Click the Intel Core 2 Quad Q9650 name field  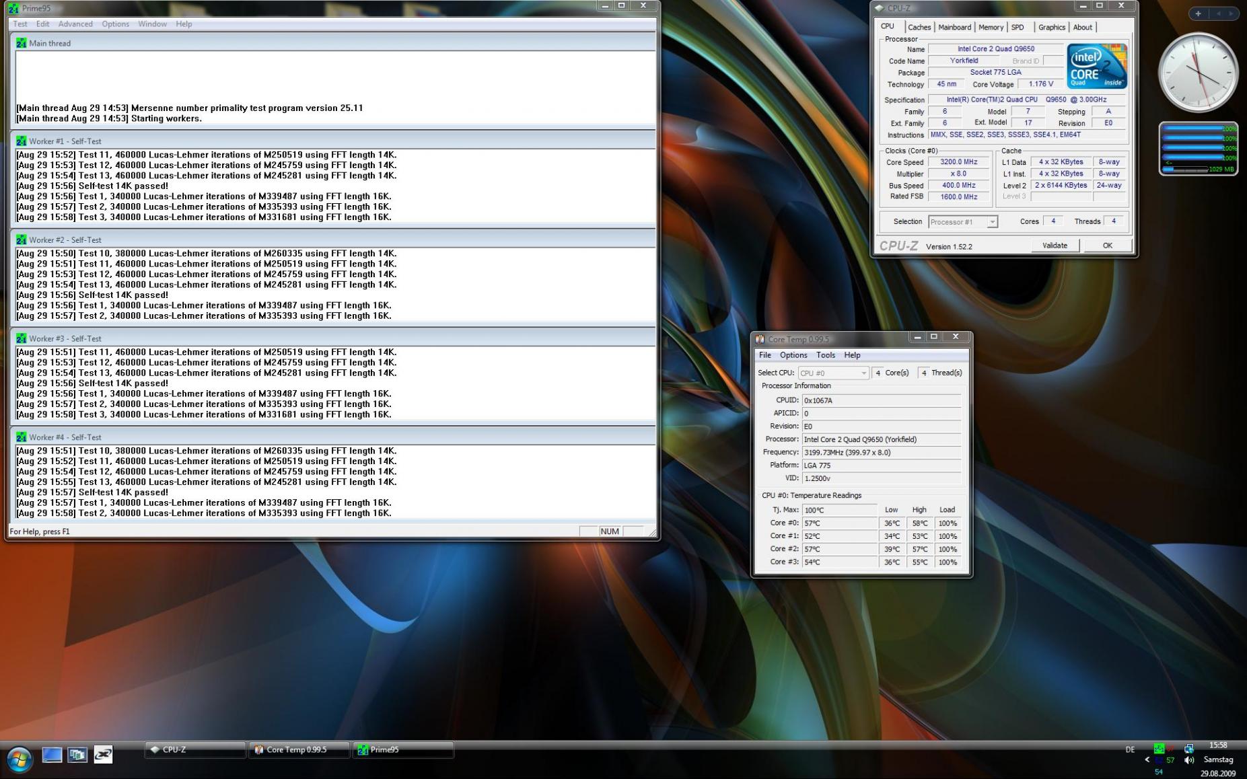click(x=996, y=49)
